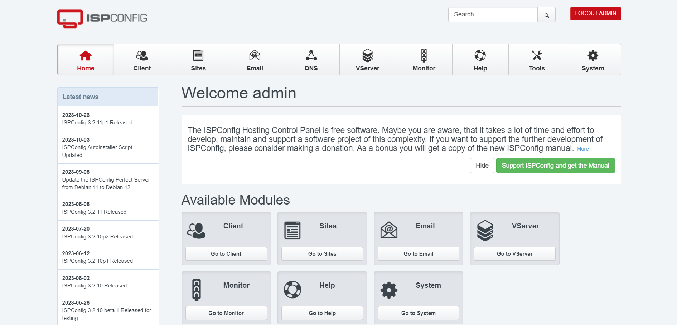Click the Go to System button
This screenshot has width=677, height=325.
coord(419,313)
